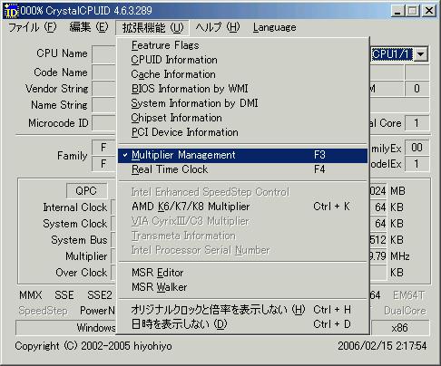This screenshot has height=366, width=441.
Task: Click the Microcode ID label
Action: click(x=58, y=123)
